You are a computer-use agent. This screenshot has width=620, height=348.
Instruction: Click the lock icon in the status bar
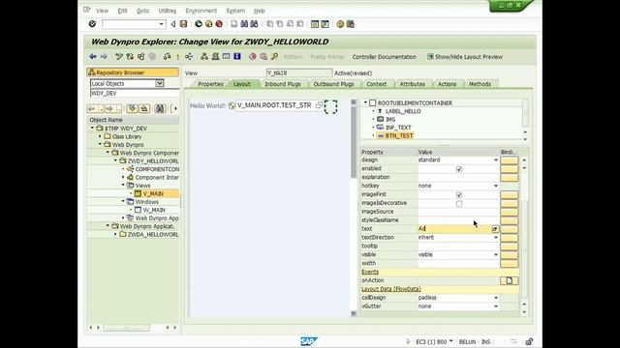point(529,341)
